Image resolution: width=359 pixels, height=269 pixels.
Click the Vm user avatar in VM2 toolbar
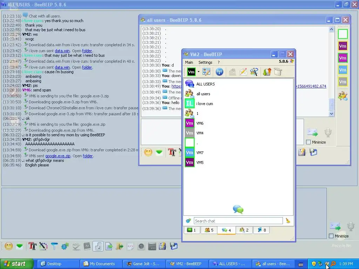pyautogui.click(x=191, y=72)
